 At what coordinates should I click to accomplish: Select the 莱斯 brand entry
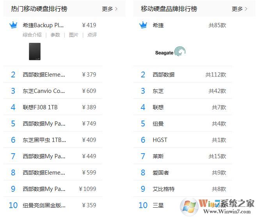(x=158, y=156)
